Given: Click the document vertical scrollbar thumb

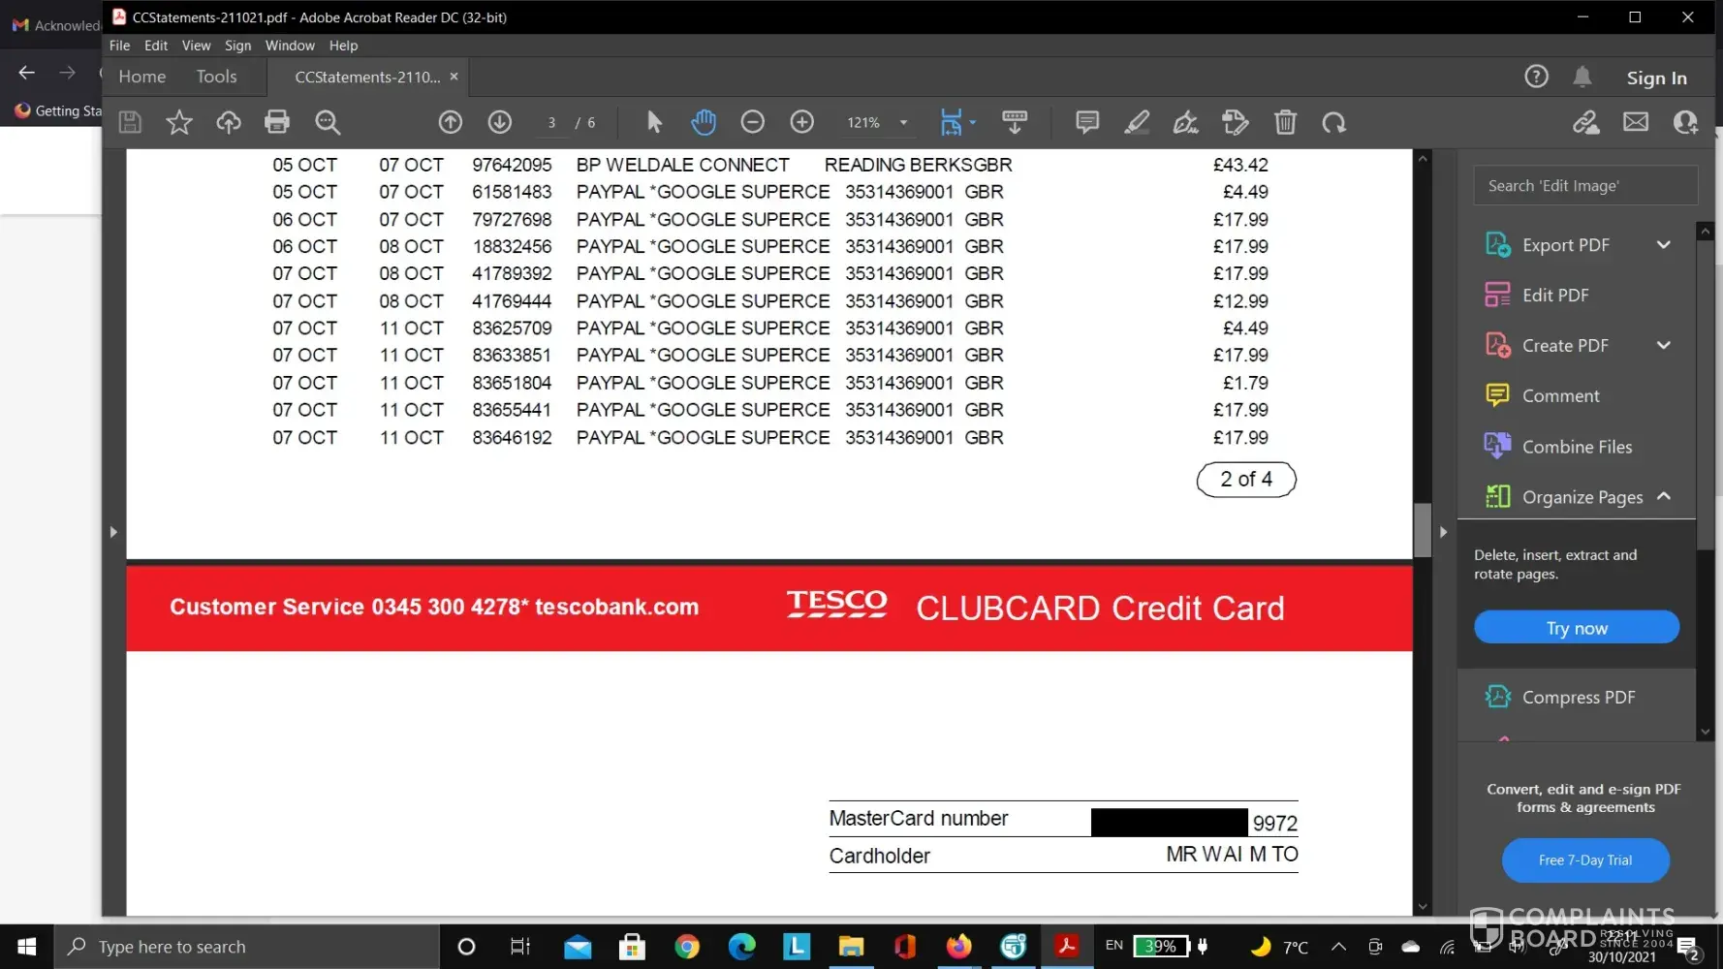Looking at the screenshot, I should [1423, 530].
